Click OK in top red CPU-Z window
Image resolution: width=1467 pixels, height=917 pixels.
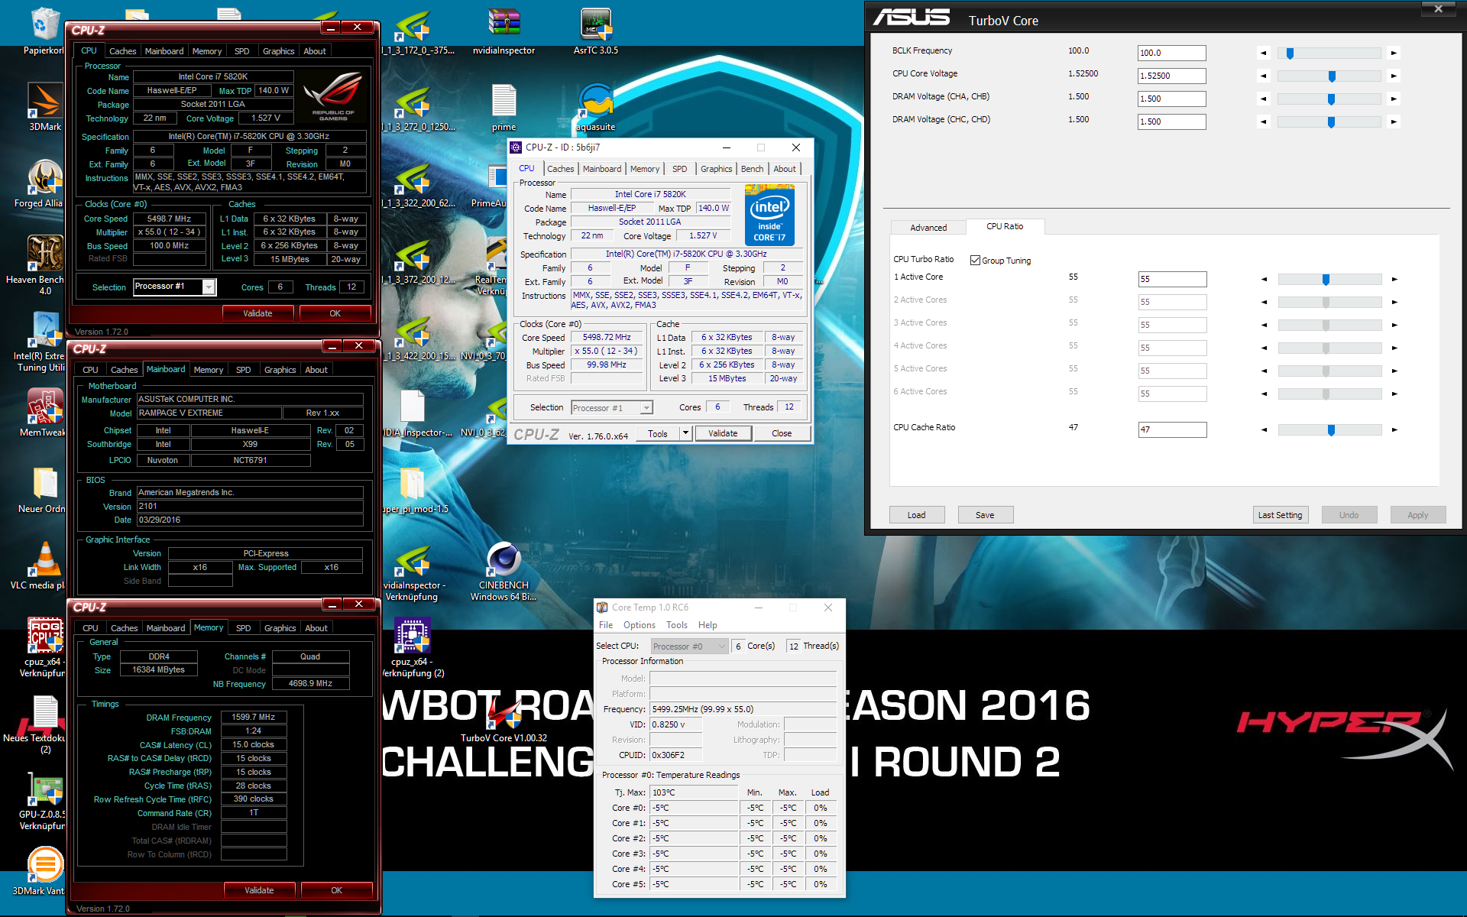[335, 313]
